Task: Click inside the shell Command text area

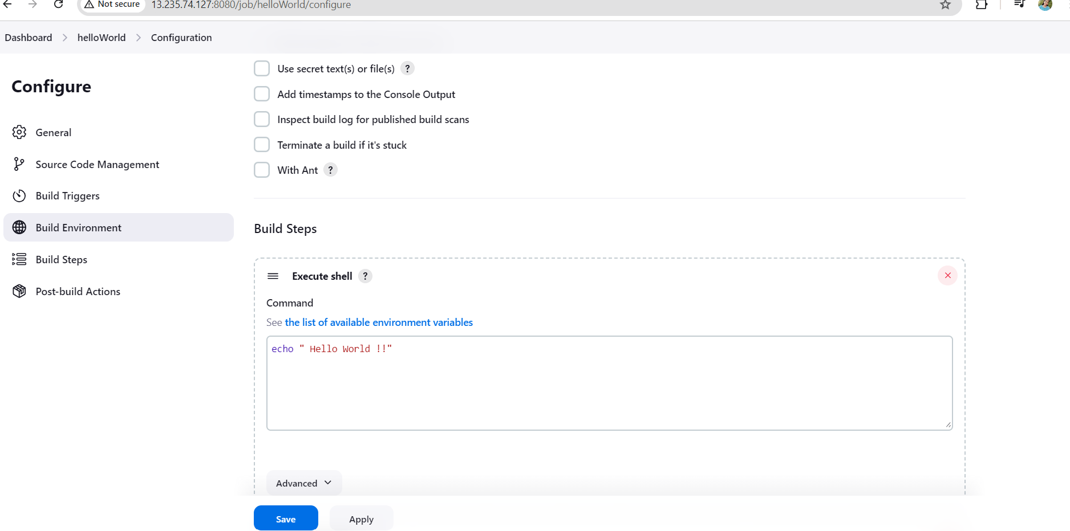Action: tap(609, 387)
